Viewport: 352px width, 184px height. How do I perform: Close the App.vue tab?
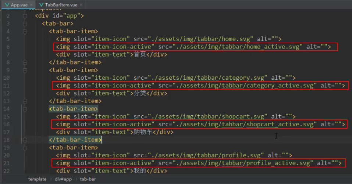coord(32,5)
